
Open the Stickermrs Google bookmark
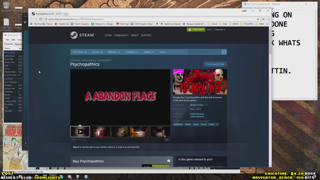click(x=102, y=24)
